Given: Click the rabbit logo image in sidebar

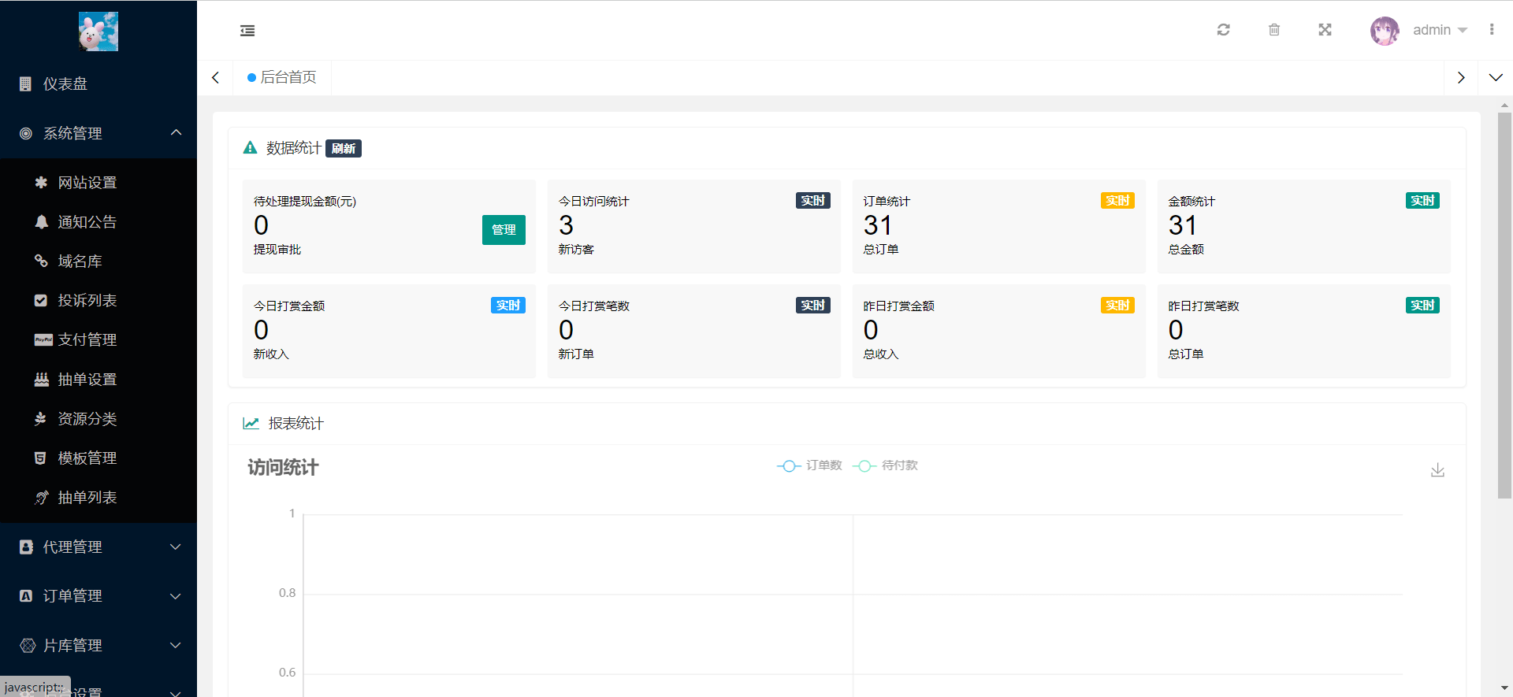Looking at the screenshot, I should pyautogui.click(x=99, y=32).
